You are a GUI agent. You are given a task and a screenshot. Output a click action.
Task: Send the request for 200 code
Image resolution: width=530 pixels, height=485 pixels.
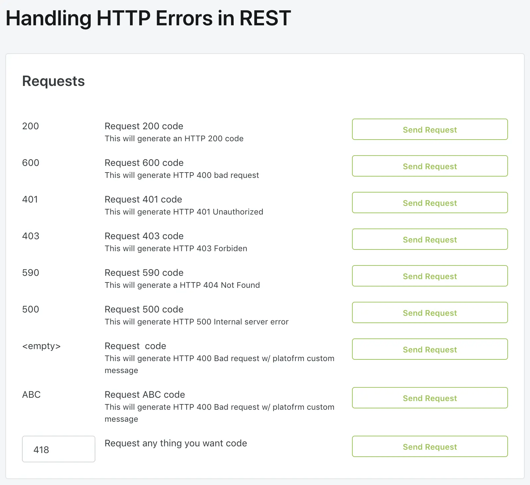pos(430,130)
